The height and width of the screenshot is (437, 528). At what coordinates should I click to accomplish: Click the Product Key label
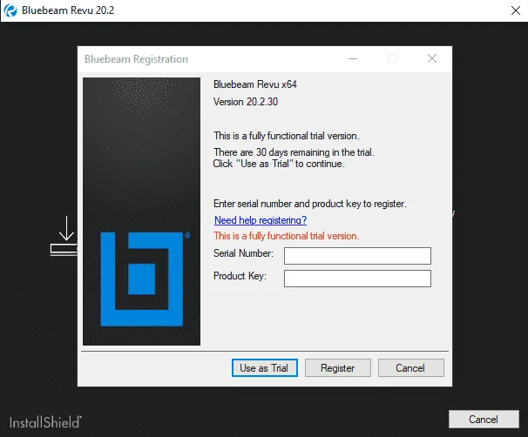240,276
